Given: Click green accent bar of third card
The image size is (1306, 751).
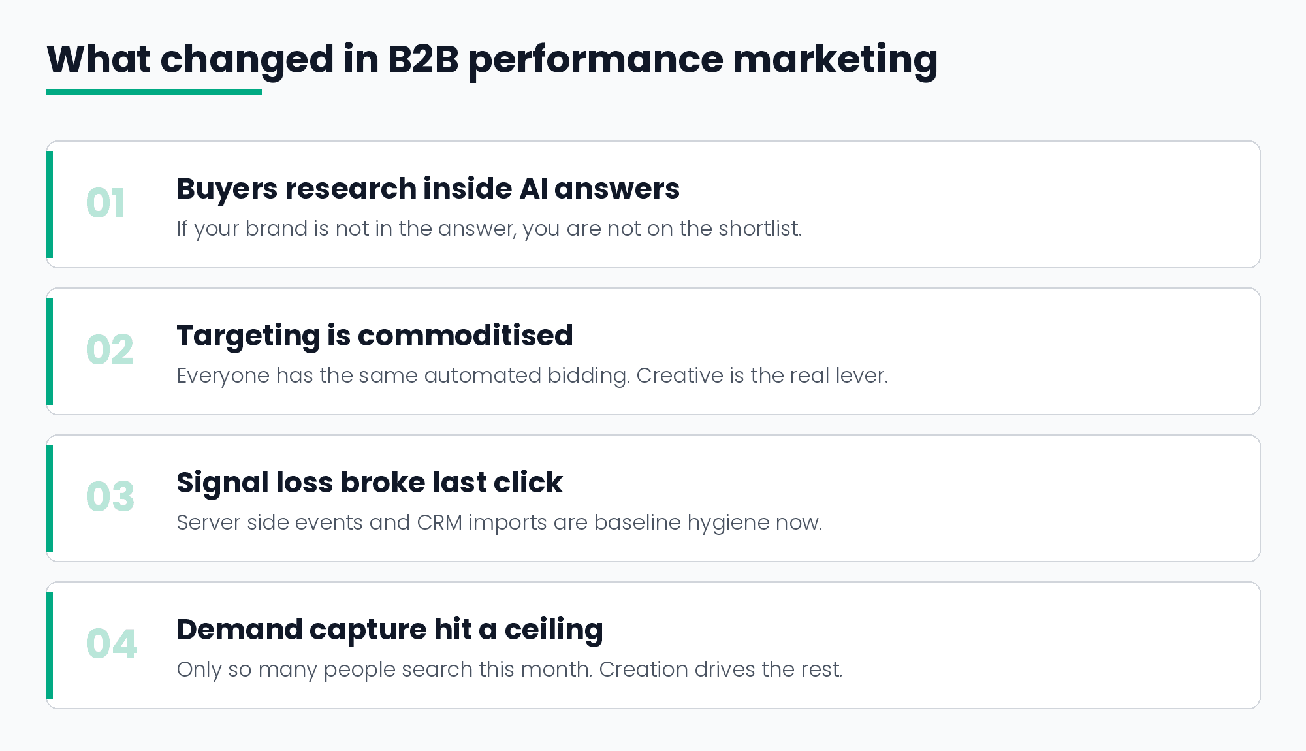Looking at the screenshot, I should coord(50,498).
